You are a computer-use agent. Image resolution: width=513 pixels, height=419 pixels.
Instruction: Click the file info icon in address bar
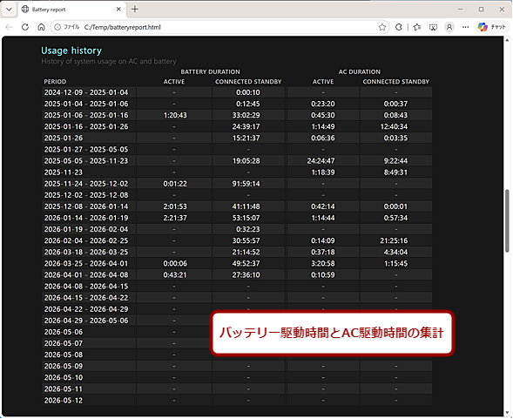point(57,27)
